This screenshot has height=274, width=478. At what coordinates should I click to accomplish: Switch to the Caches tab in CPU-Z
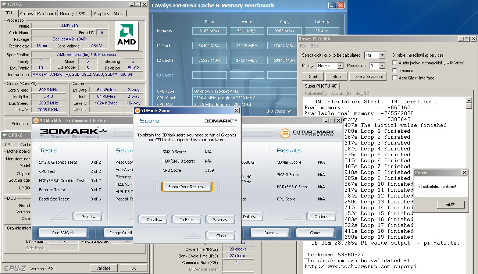click(x=26, y=14)
